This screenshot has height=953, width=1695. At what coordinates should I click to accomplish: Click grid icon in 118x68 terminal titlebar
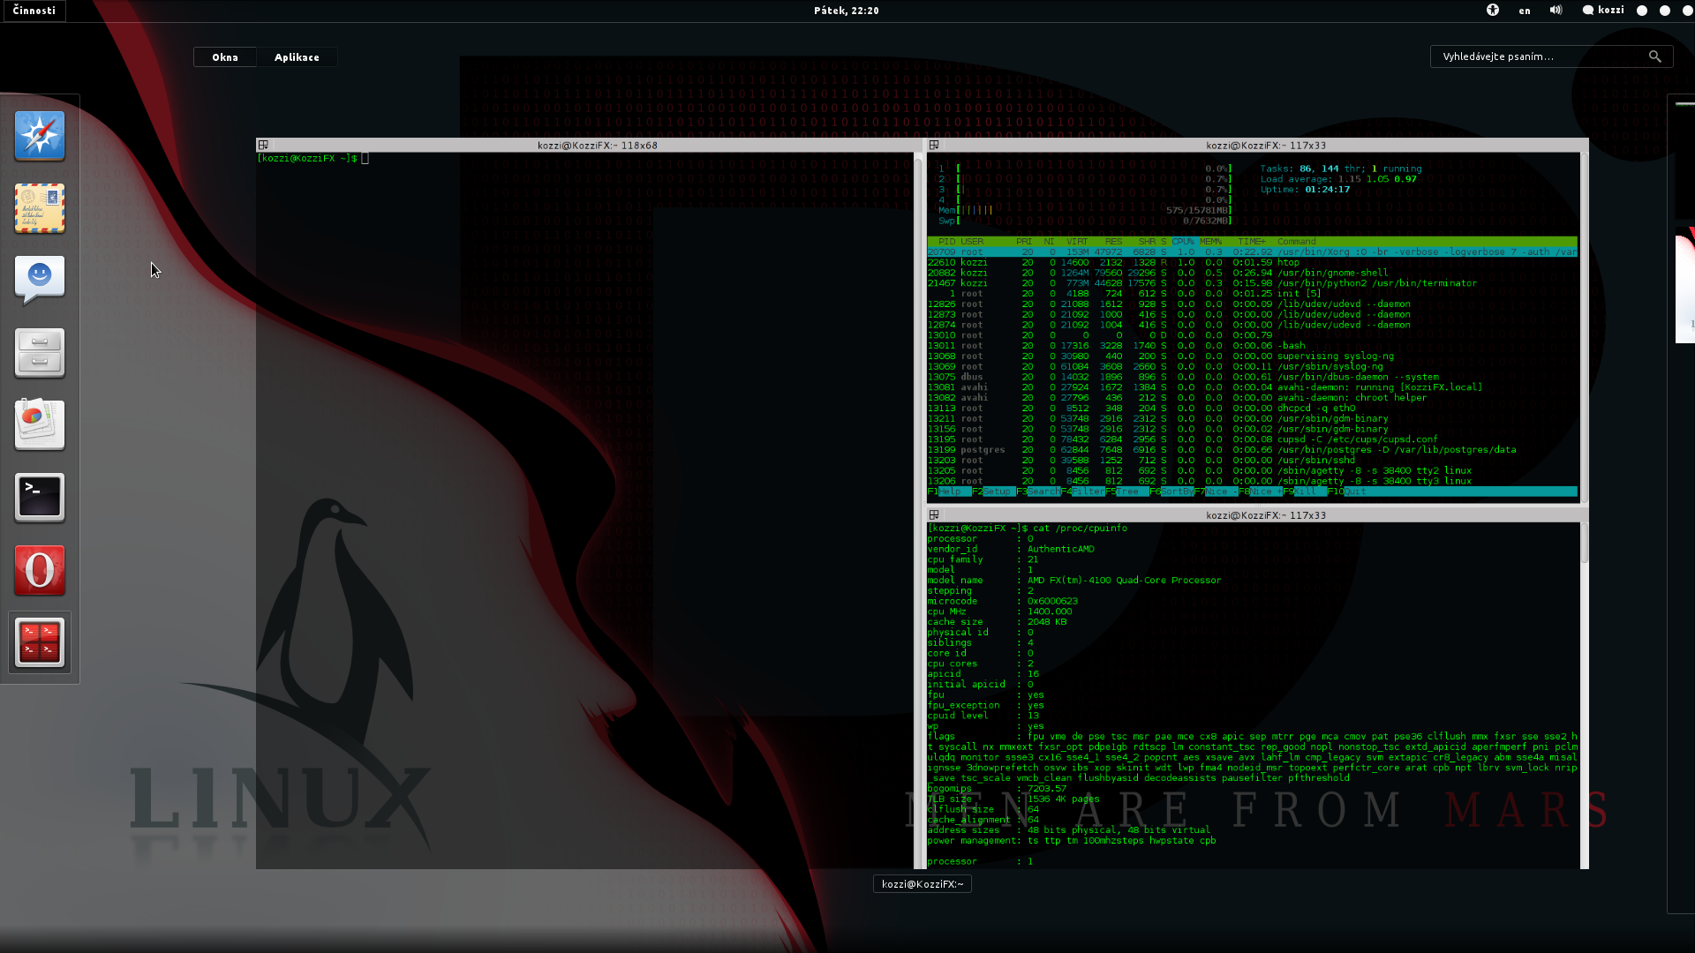pos(263,145)
